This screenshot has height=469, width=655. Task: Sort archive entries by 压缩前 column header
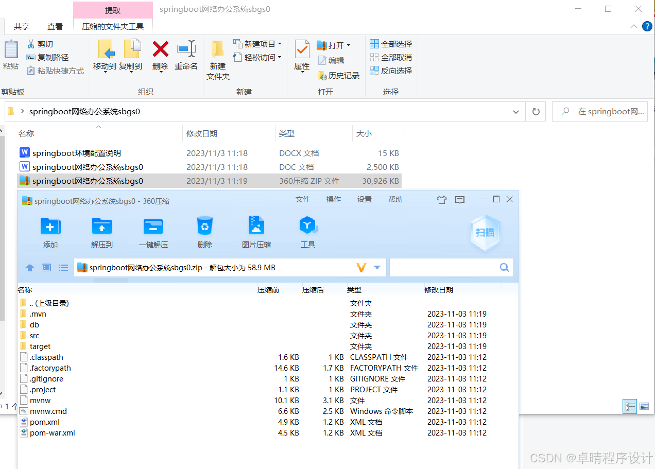pos(268,290)
